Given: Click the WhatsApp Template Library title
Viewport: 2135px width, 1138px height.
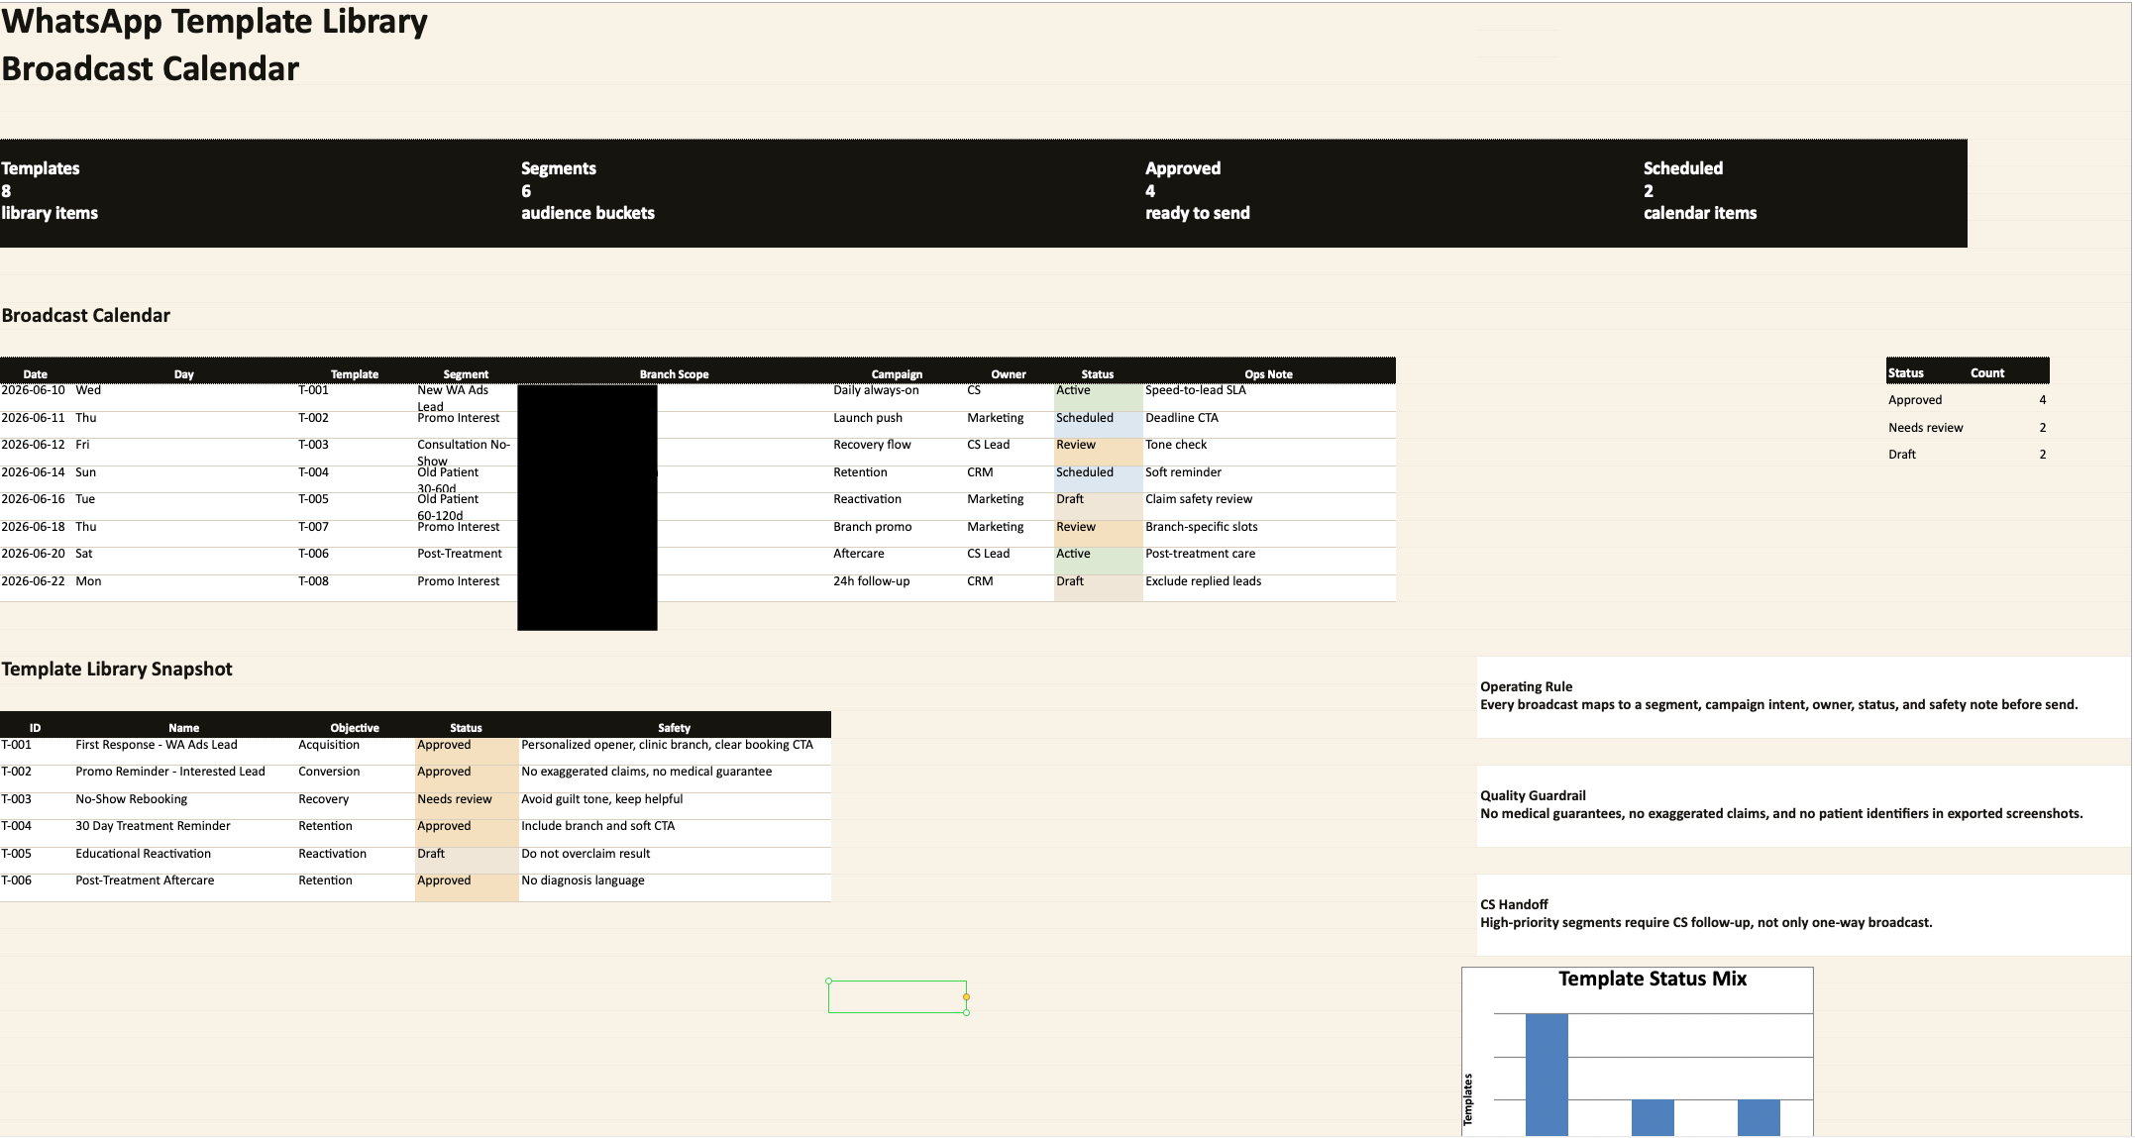Looking at the screenshot, I should (x=214, y=22).
